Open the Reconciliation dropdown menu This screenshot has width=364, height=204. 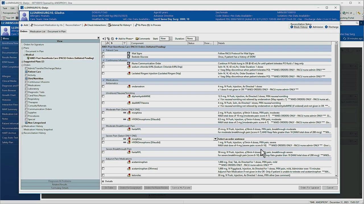pyautogui.click(x=73, y=25)
